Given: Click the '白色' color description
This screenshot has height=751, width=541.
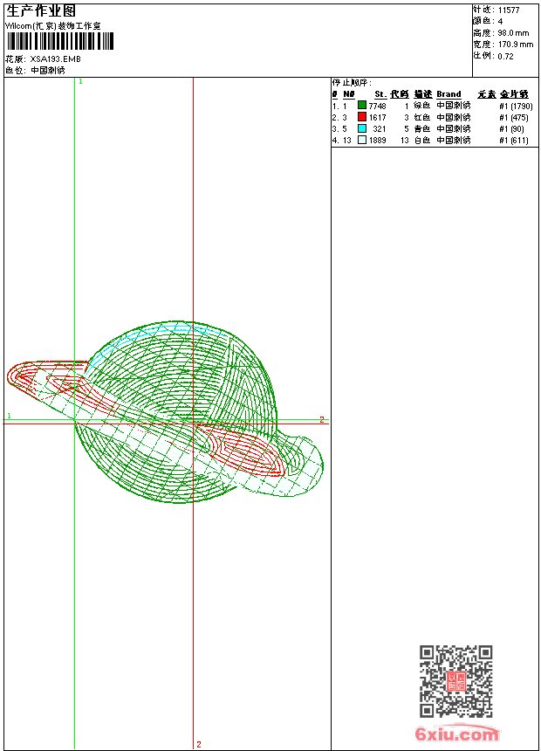Looking at the screenshot, I should pyautogui.click(x=421, y=141).
